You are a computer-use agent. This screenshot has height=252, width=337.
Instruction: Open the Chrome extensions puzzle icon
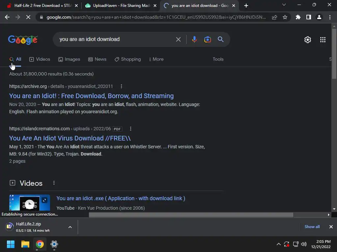click(x=298, y=17)
